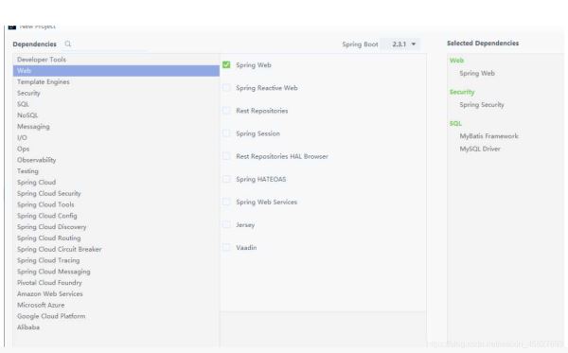Check the Spring Reactive Web checkbox

coord(226,88)
